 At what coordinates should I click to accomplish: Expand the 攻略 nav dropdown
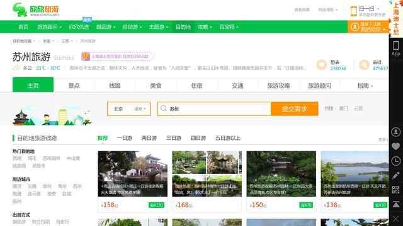(205, 26)
